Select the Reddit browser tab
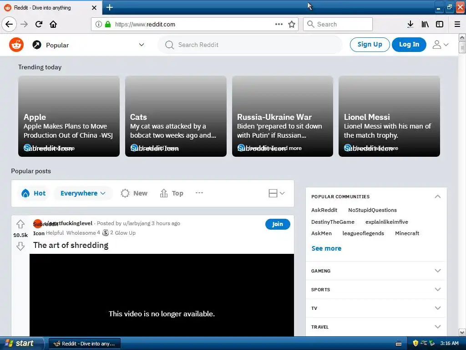The width and height of the screenshot is (466, 350). [51, 7]
